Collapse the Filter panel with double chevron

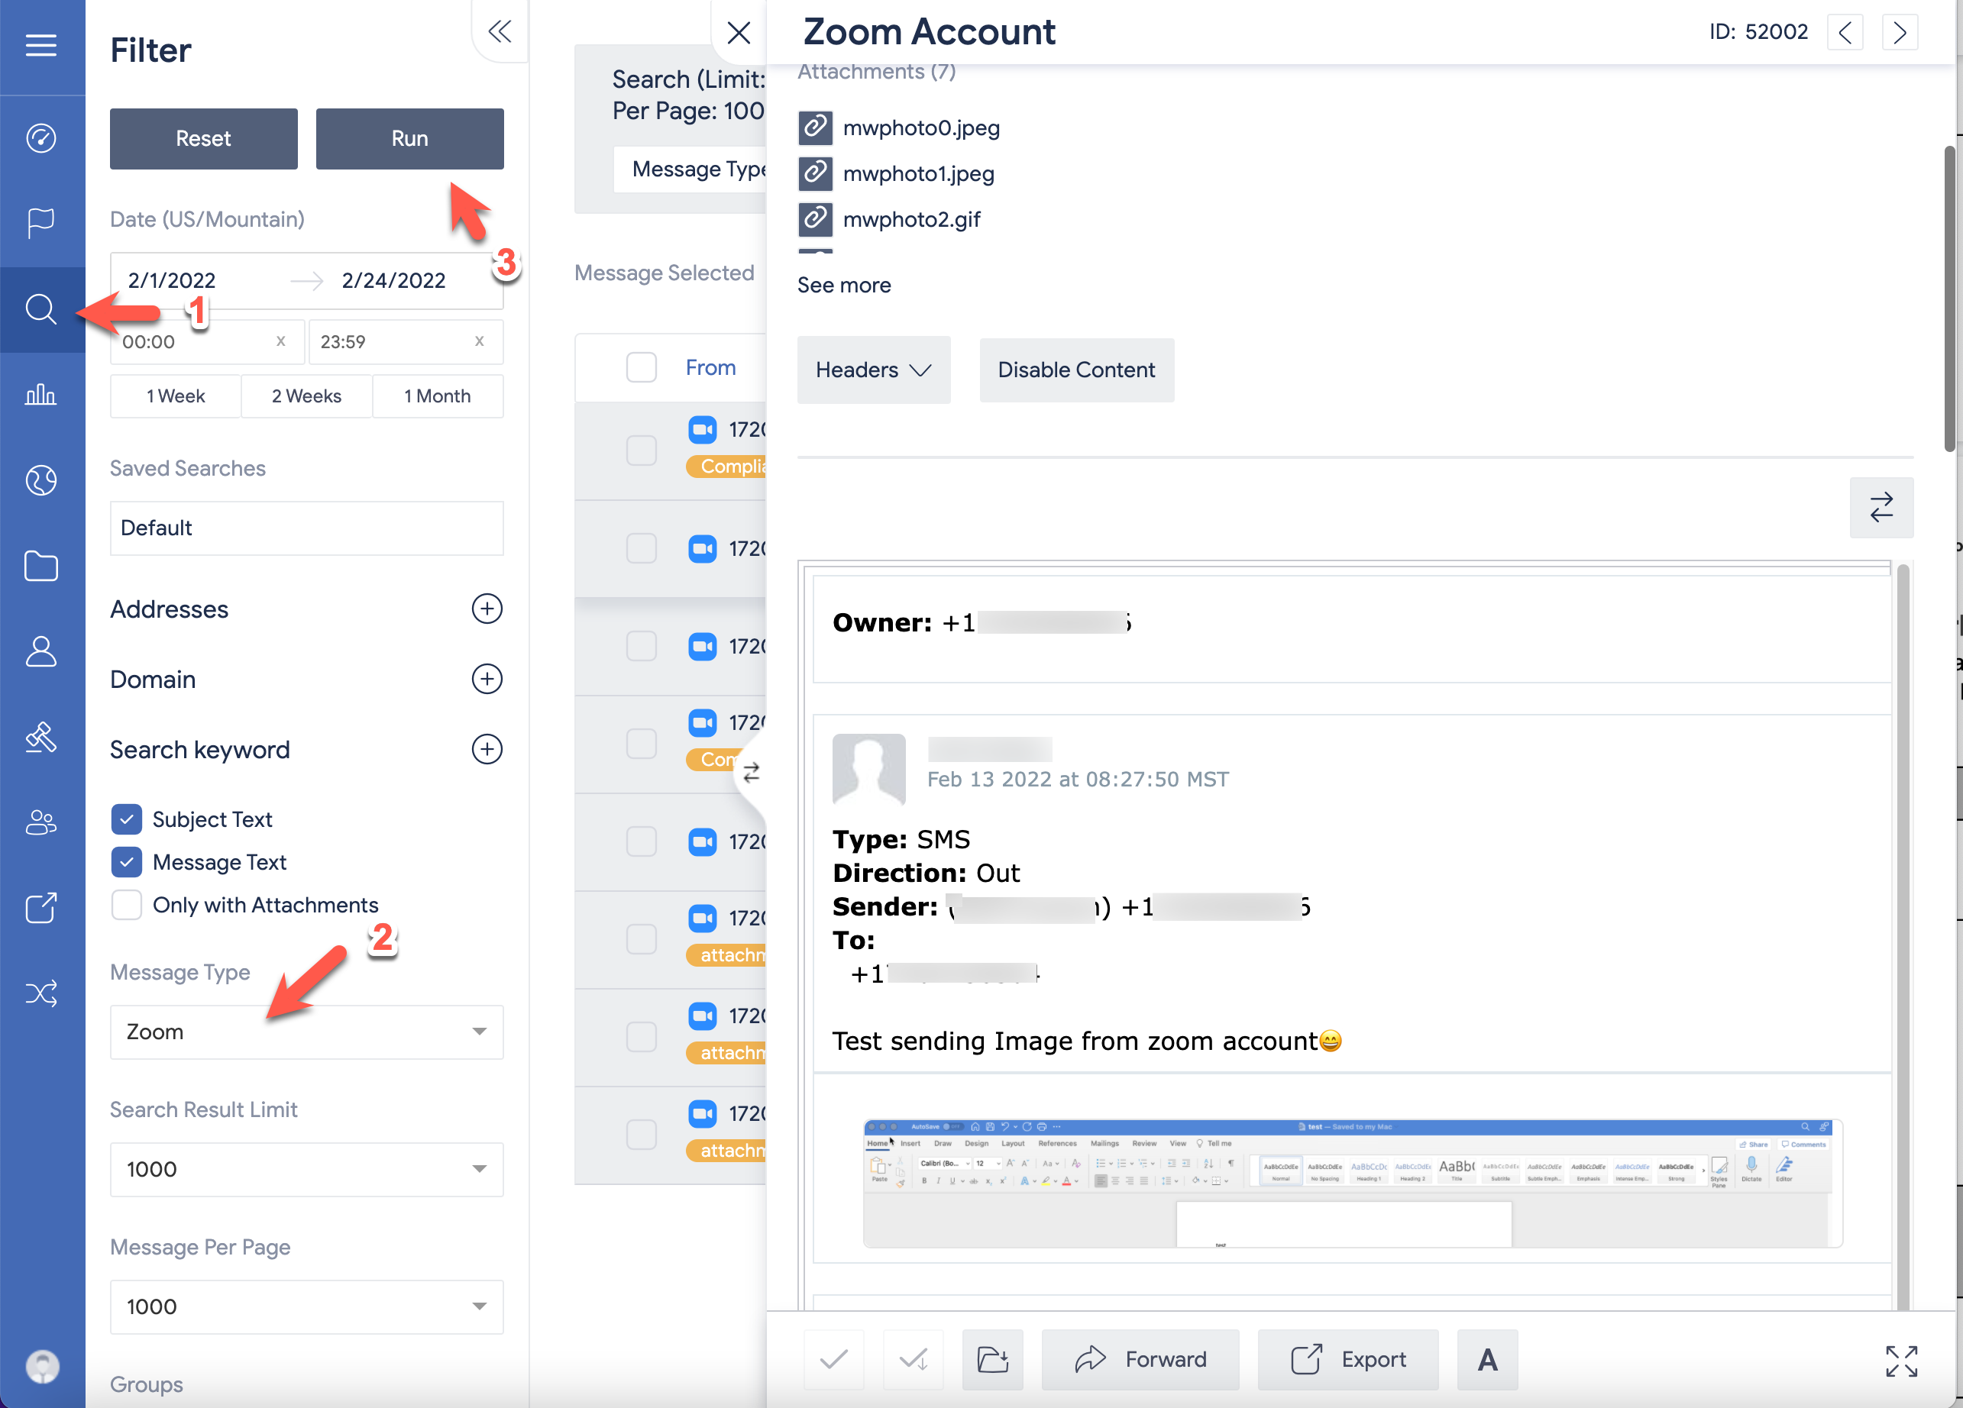coord(500,32)
